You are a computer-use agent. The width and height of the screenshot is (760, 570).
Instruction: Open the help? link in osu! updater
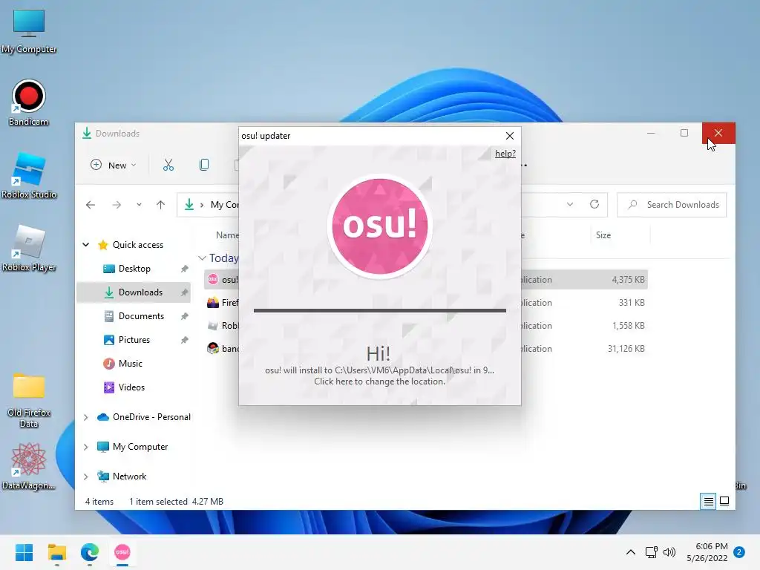tap(505, 154)
